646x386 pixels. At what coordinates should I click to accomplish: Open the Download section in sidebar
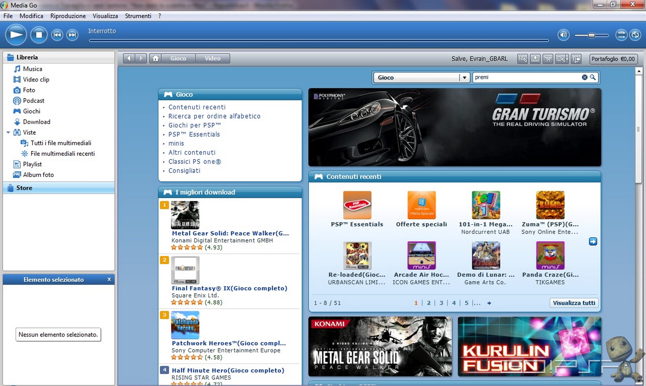click(36, 122)
